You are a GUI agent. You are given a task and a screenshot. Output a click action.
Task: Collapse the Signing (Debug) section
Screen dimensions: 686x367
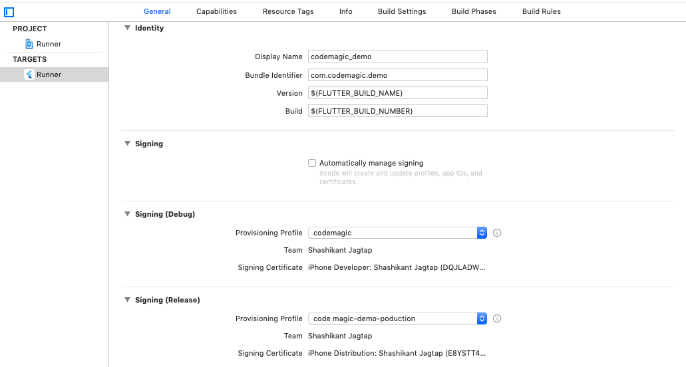click(x=127, y=214)
